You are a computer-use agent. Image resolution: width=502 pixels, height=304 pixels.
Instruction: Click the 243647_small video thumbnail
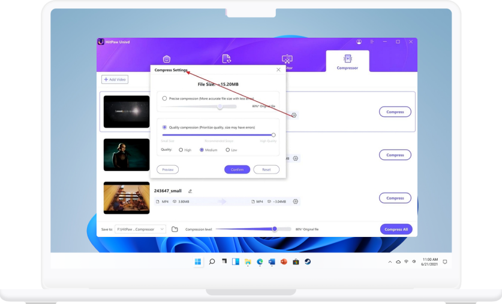point(127,198)
